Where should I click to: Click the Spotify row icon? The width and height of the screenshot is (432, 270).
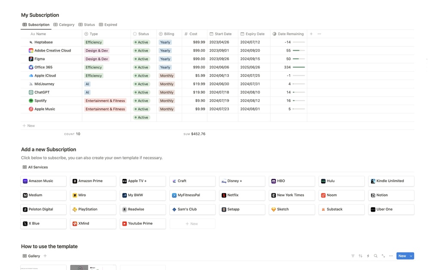31,101
